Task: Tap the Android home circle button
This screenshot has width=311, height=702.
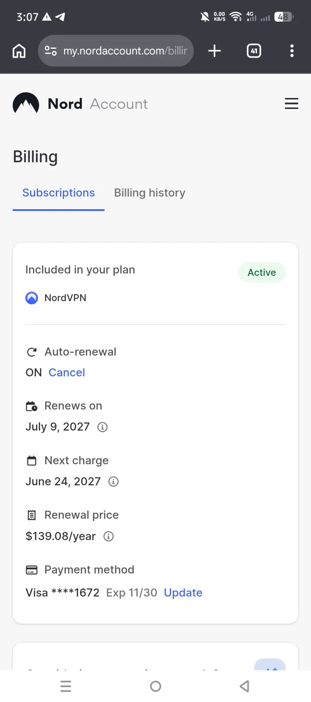Action: (155, 686)
